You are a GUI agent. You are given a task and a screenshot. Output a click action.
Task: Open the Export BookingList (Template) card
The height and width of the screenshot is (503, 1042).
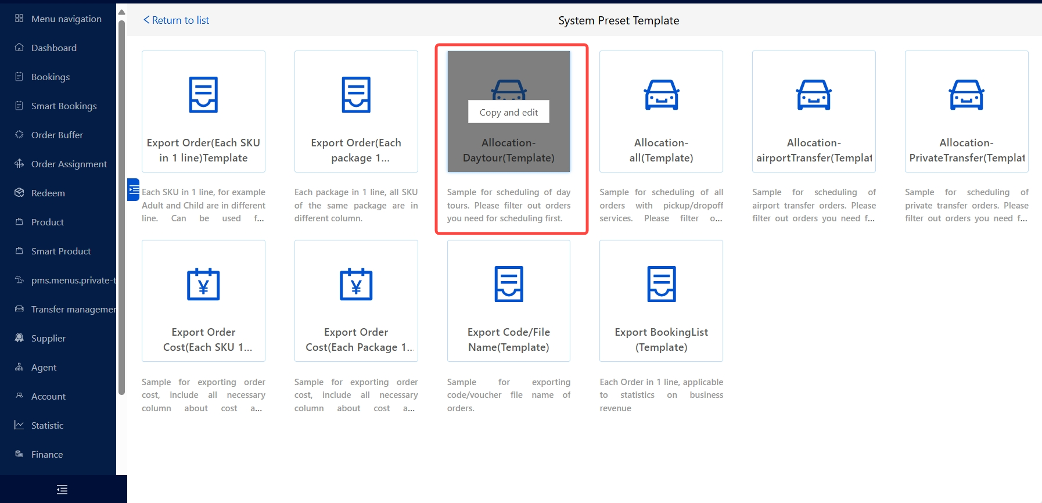click(661, 301)
